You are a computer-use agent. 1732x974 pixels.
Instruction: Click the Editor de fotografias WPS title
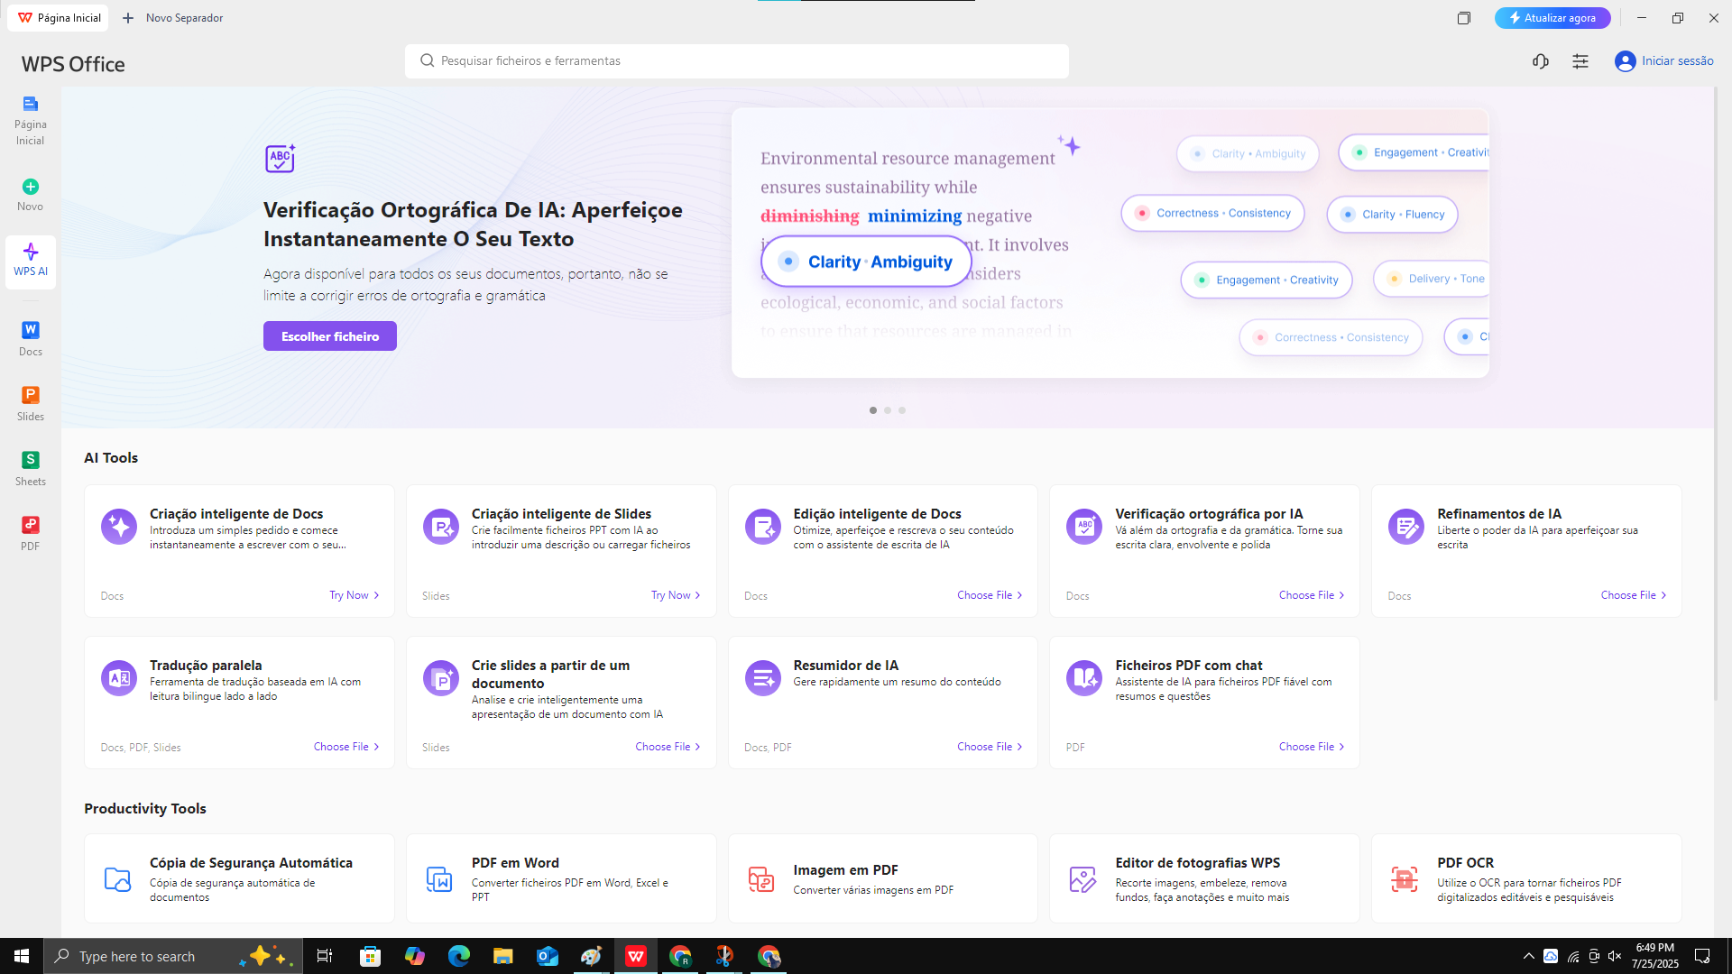1197,863
